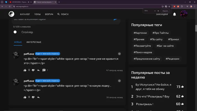
Task: Select the #Карточки tag
Action: tap(140, 33)
